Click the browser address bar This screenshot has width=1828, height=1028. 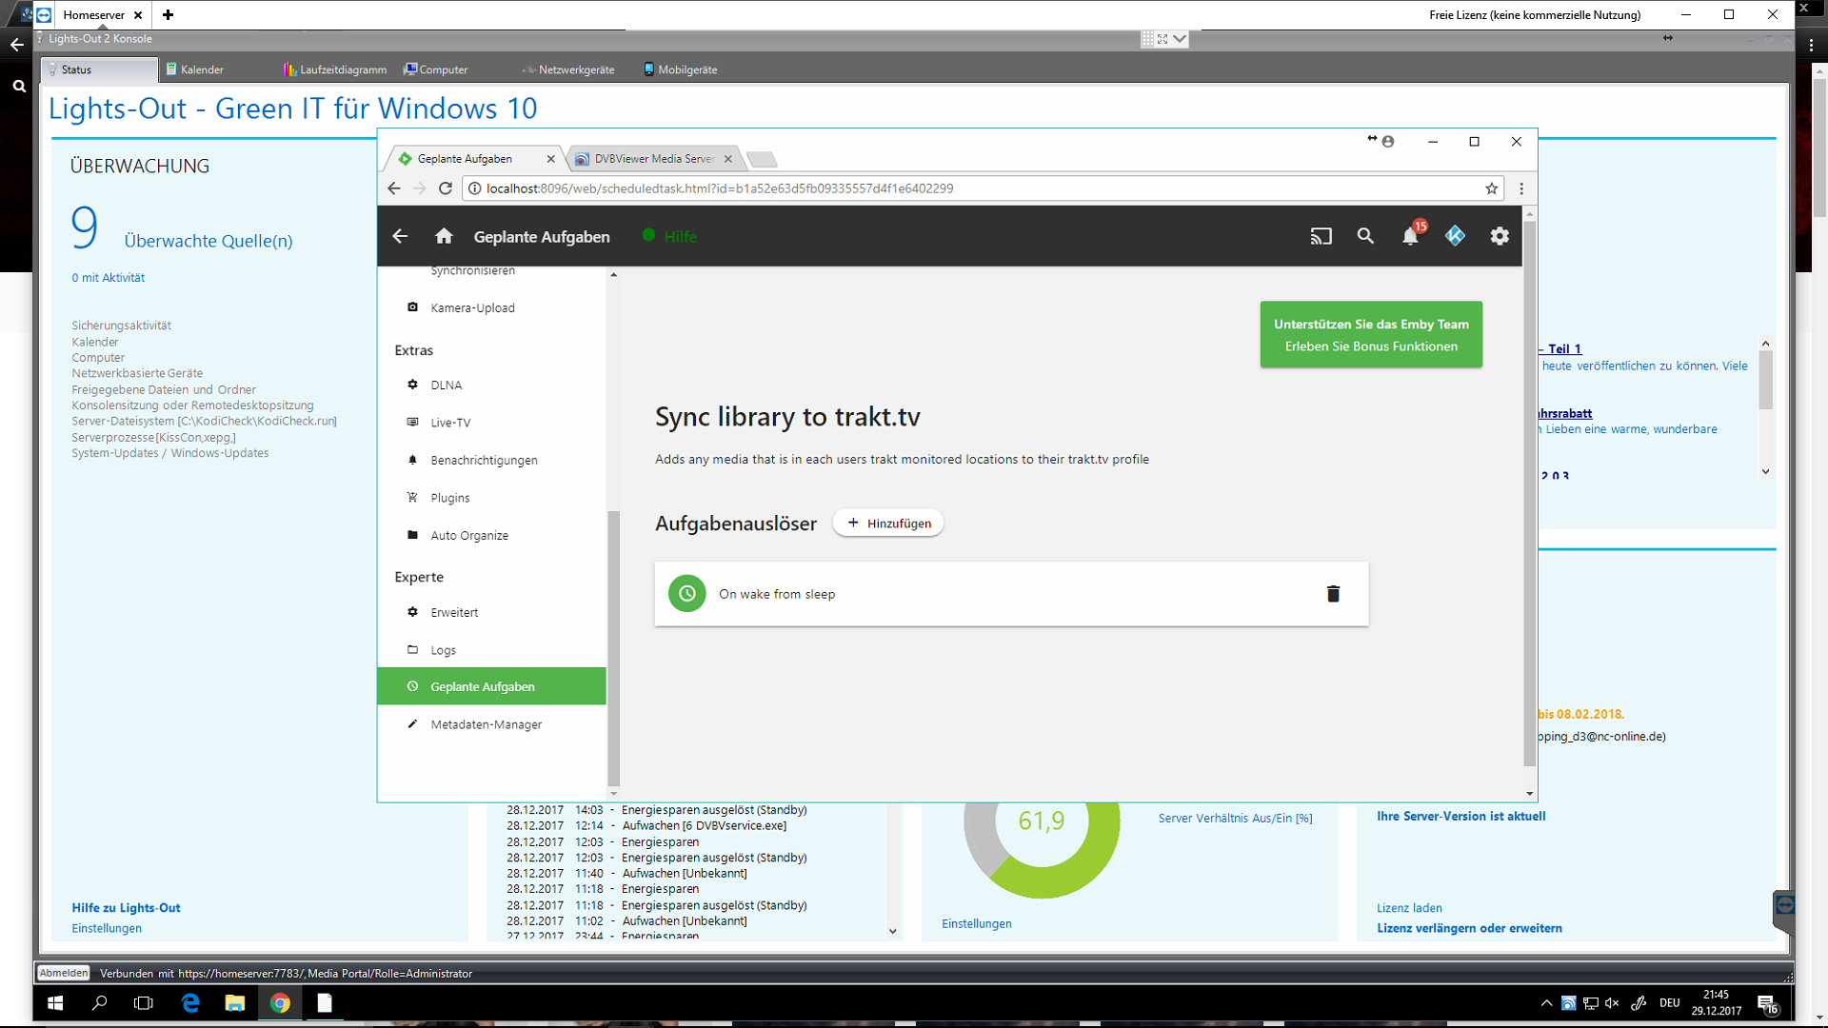pyautogui.click(x=981, y=188)
